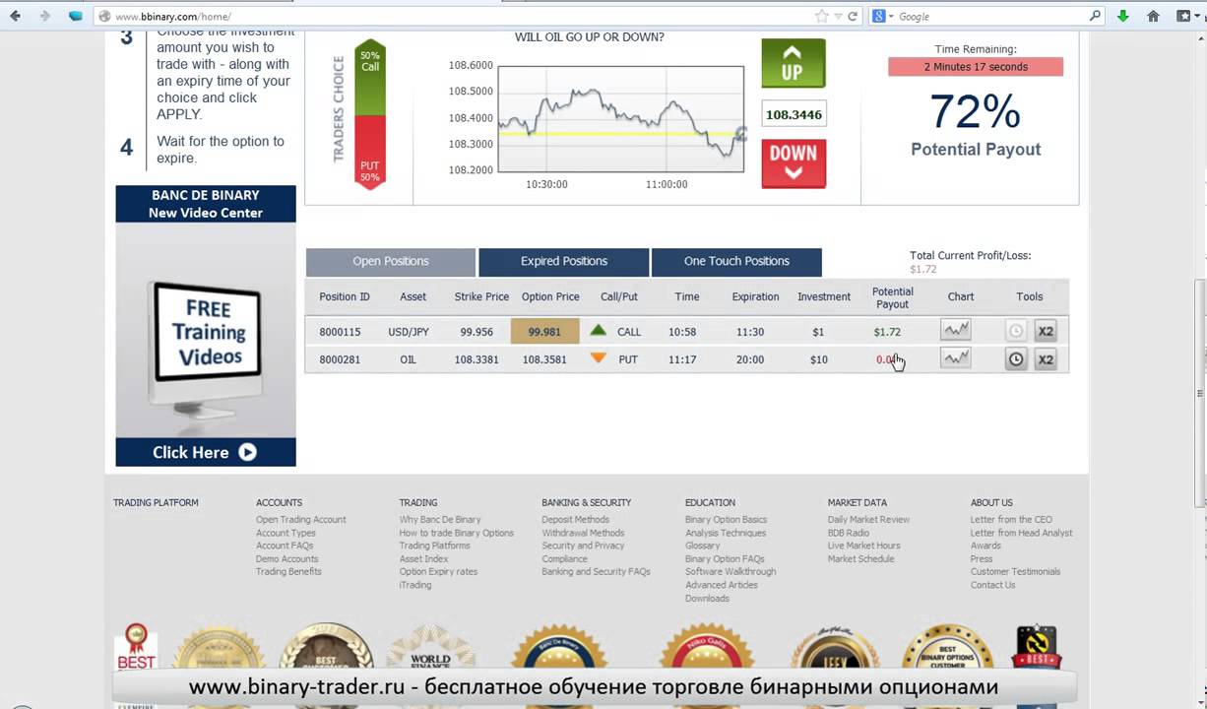Click the $1.72 potential payout value
The image size is (1207, 709).
887,332
